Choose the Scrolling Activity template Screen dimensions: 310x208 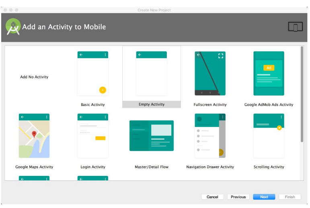(269, 136)
